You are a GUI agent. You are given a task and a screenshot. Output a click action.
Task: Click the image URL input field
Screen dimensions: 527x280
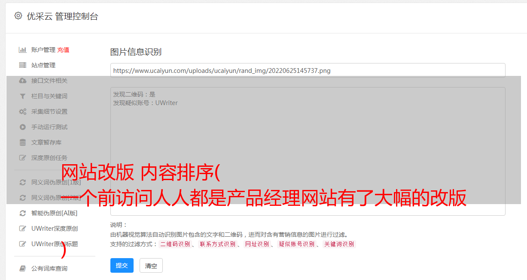coord(308,70)
